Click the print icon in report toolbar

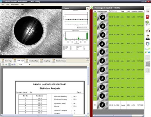tap(6, 64)
